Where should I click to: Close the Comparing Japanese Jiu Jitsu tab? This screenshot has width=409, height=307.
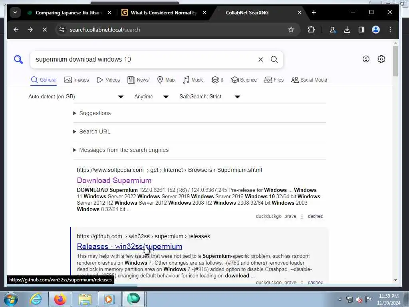[109, 12]
